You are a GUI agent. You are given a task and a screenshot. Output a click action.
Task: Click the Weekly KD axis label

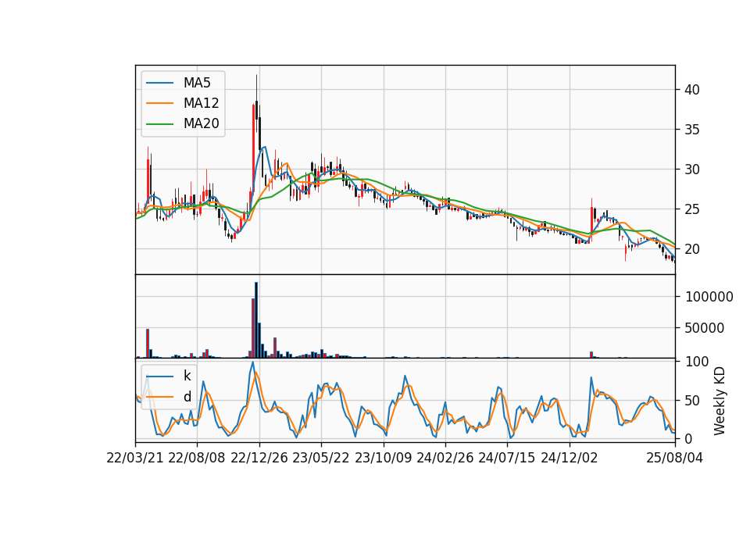pos(719,401)
